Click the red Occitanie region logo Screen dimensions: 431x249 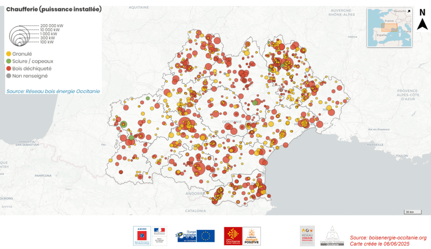coord(233,236)
